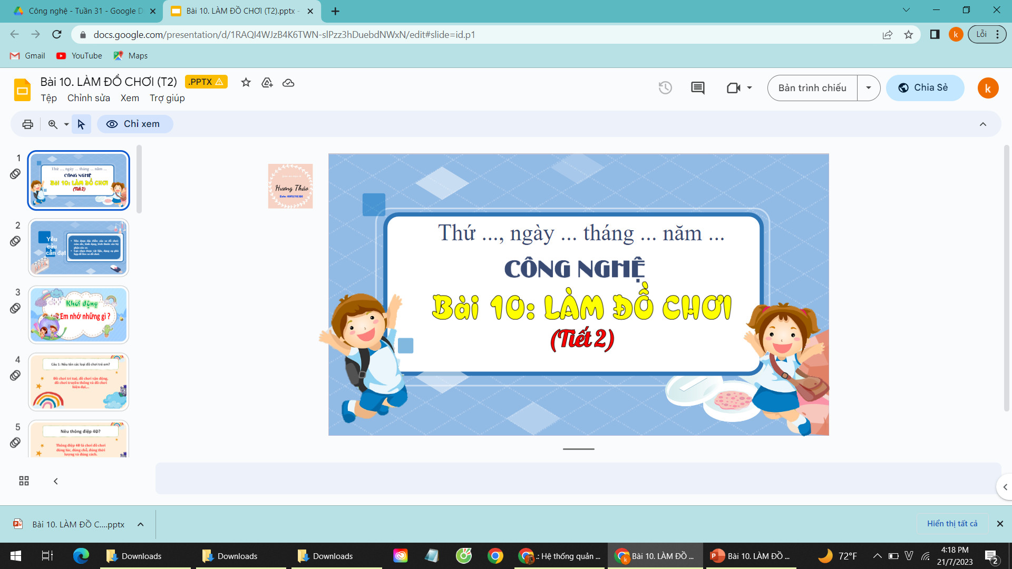The image size is (1012, 569).
Task: Click the Chỉ xem view-only mode chip
Action: (134, 124)
